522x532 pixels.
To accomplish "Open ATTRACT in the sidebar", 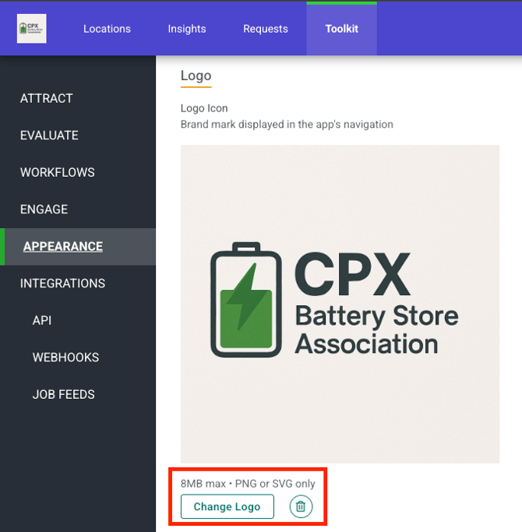I will click(47, 98).
